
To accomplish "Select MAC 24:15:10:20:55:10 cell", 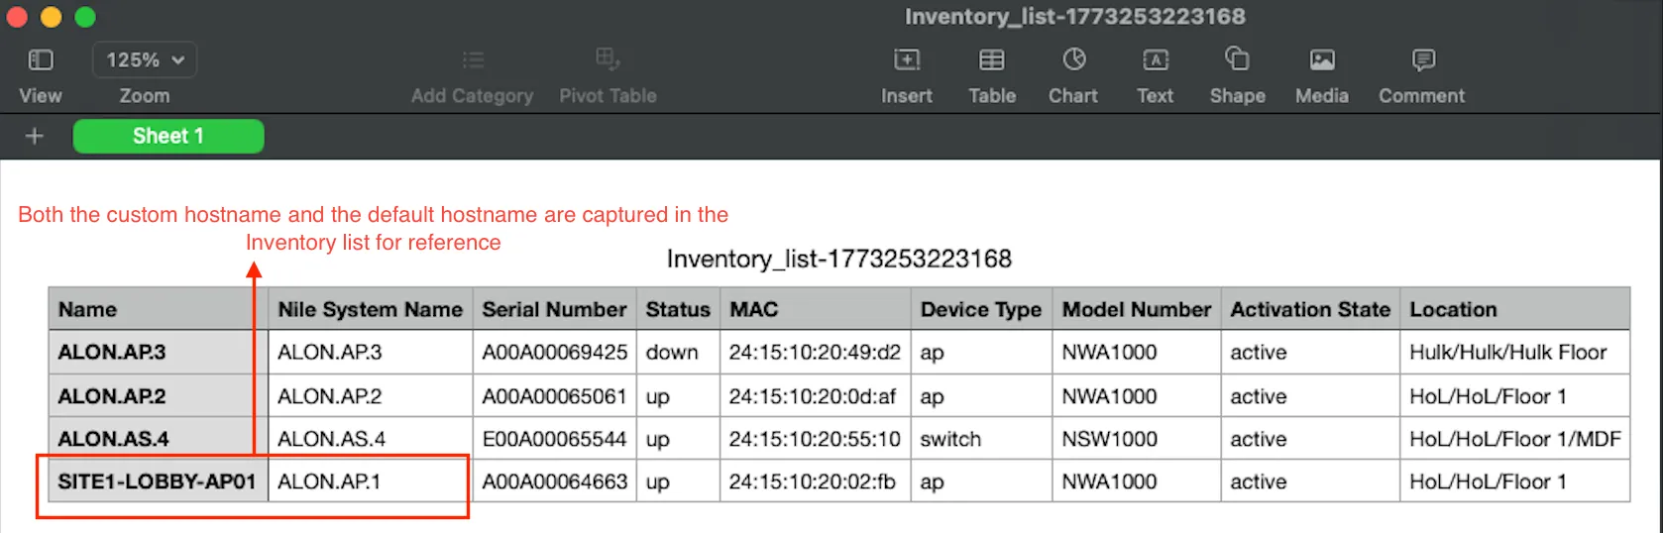I will [816, 438].
